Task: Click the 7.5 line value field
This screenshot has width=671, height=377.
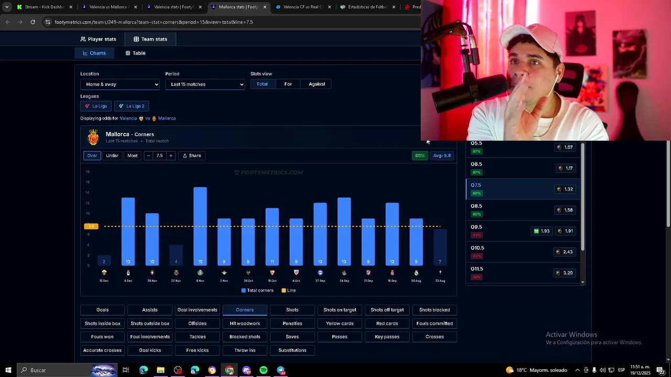Action: click(159, 156)
